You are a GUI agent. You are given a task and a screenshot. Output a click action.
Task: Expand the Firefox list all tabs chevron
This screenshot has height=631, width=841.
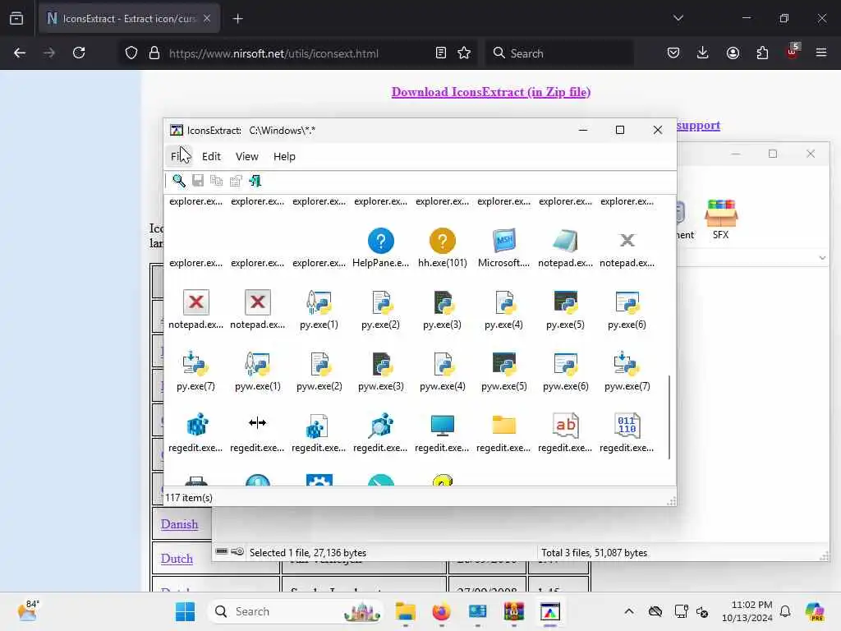point(678,18)
